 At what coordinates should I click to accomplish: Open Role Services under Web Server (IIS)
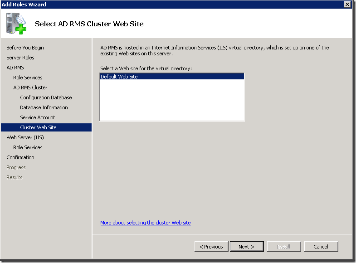pos(28,147)
